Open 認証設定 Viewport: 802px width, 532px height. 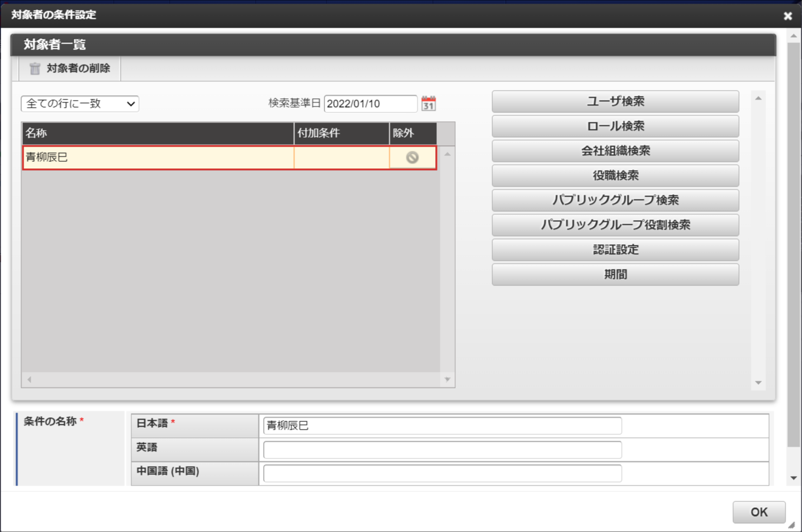pos(615,250)
